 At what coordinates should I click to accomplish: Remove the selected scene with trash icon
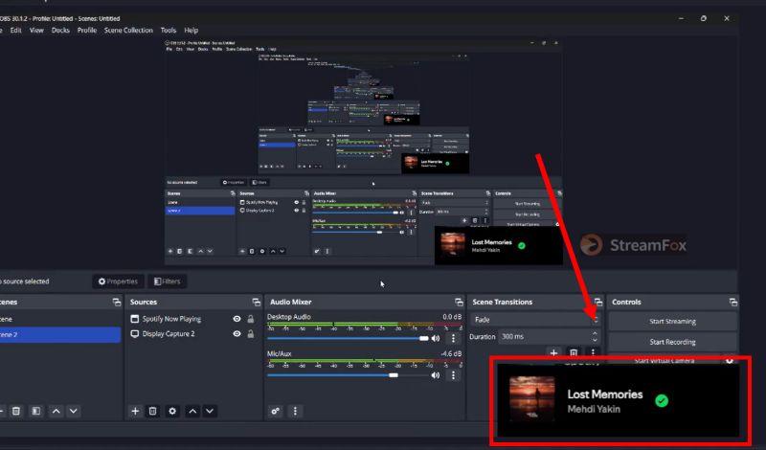pyautogui.click(x=16, y=411)
